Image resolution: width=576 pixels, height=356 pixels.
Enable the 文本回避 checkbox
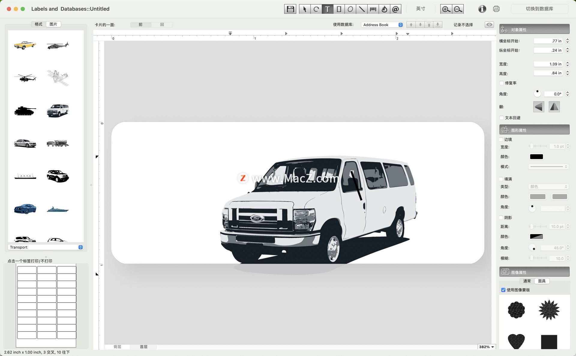(x=502, y=118)
